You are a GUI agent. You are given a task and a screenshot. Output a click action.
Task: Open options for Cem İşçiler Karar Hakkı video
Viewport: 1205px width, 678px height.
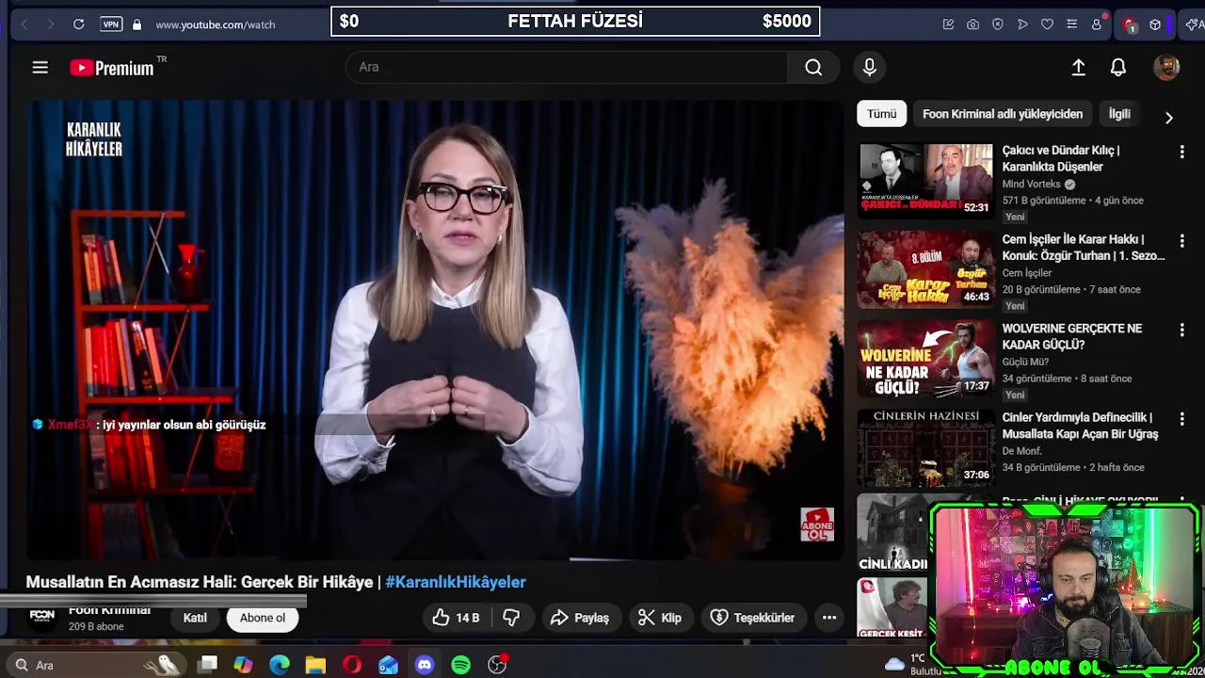pyautogui.click(x=1181, y=240)
